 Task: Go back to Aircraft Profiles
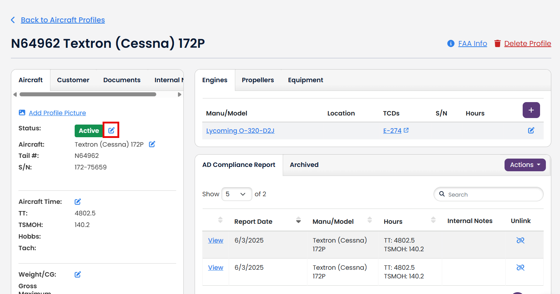(63, 20)
